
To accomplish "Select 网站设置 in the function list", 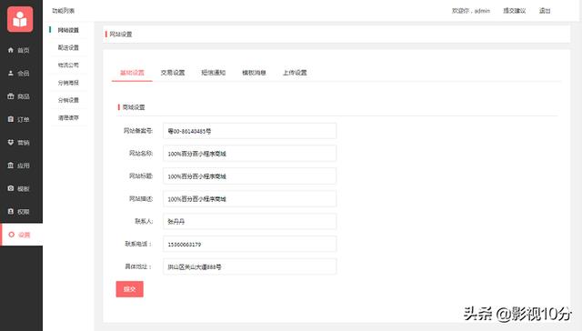I will pos(68,30).
